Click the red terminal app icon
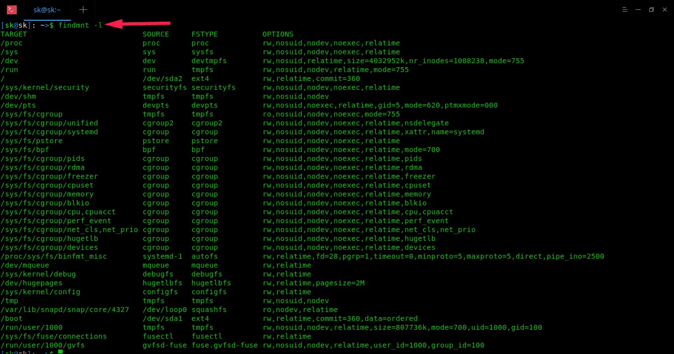The height and width of the screenshot is (354, 674). coord(12,9)
